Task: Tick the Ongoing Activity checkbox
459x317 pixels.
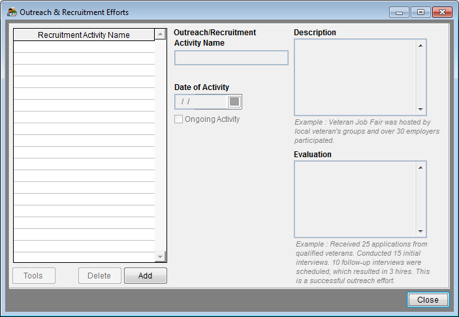Action: coord(178,119)
